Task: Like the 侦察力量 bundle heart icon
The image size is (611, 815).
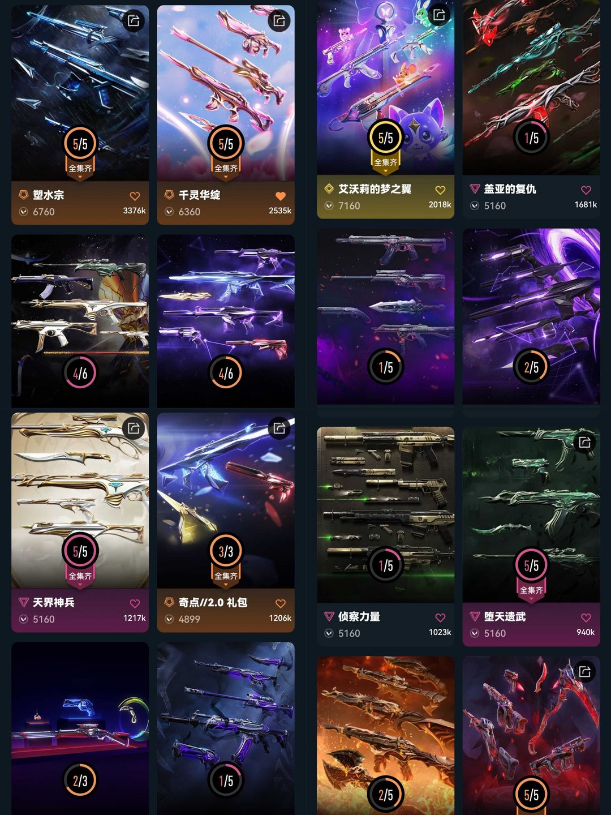Action: point(440,617)
